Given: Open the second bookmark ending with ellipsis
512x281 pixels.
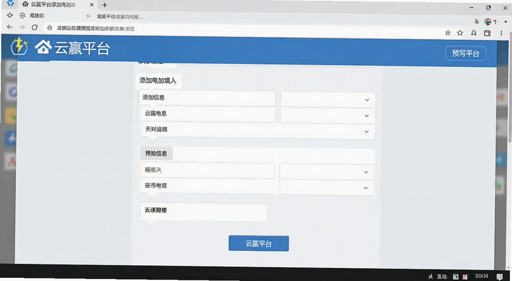Looking at the screenshot, I should pos(120,17).
